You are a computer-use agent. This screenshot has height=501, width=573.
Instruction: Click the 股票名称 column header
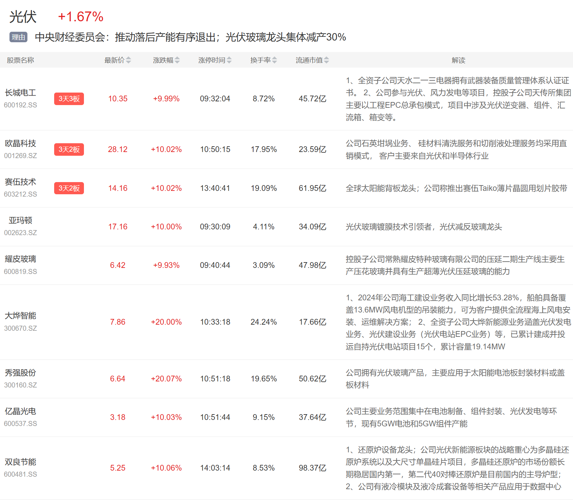(20, 60)
